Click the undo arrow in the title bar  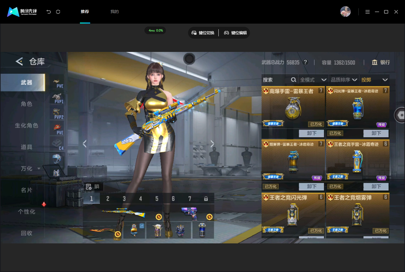[x=49, y=12]
